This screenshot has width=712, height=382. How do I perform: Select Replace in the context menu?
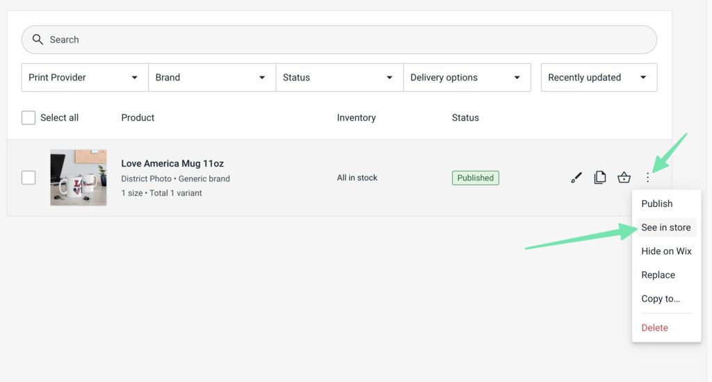click(658, 275)
